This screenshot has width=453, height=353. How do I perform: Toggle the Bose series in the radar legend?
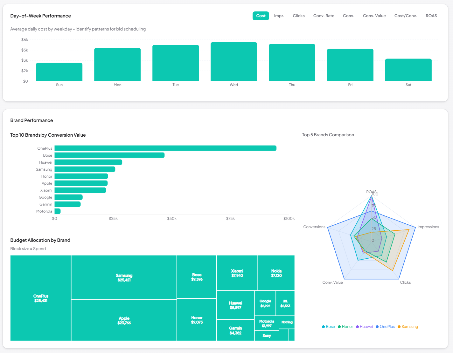[328, 326]
